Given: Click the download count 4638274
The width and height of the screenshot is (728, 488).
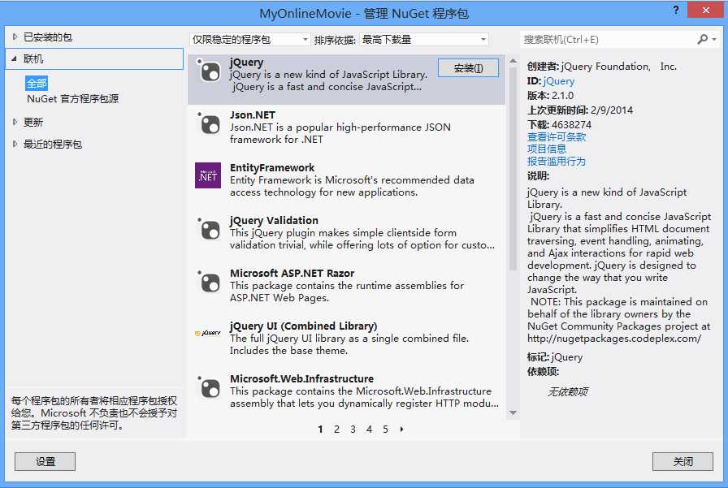Looking at the screenshot, I should (x=571, y=125).
